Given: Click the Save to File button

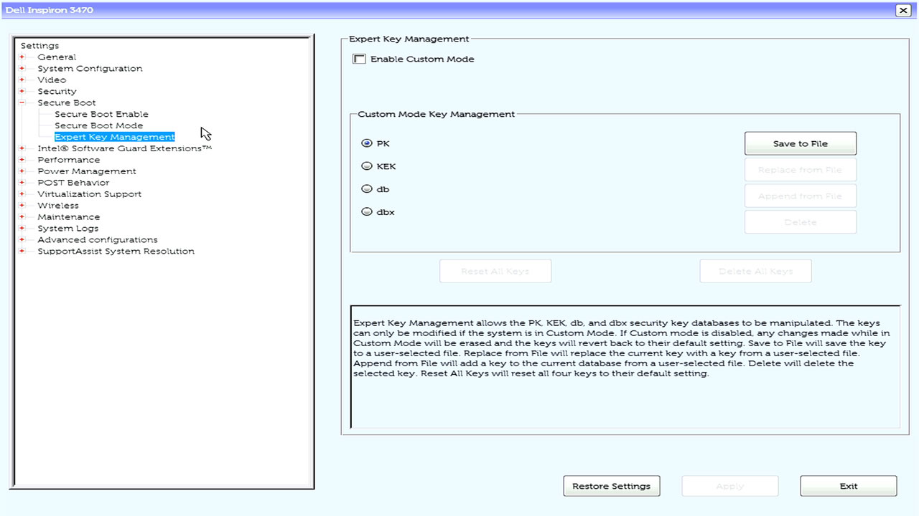Looking at the screenshot, I should point(800,143).
